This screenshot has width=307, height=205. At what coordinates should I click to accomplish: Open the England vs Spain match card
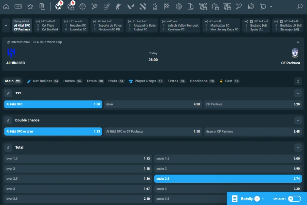click(256, 26)
